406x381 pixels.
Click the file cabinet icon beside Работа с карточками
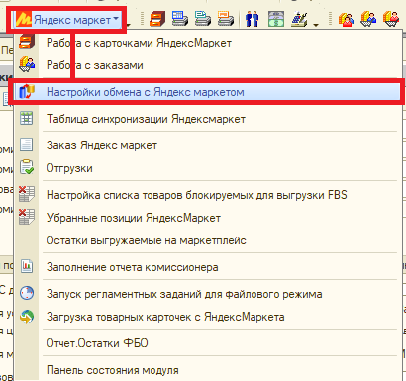(27, 43)
